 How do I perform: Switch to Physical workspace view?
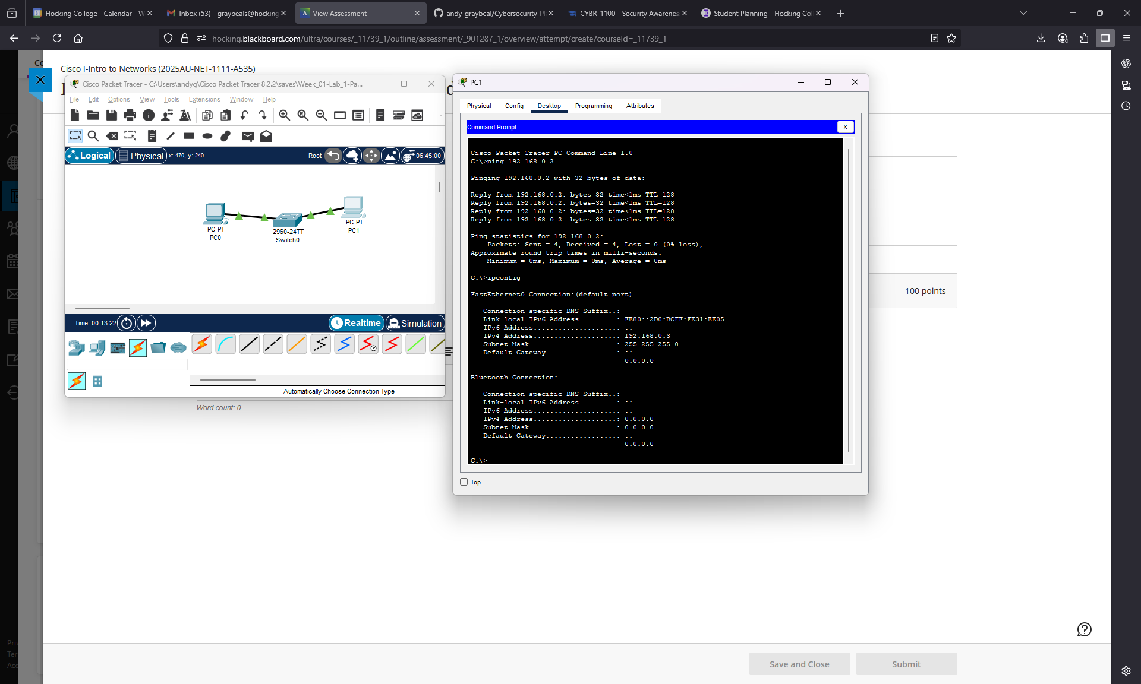pos(141,156)
